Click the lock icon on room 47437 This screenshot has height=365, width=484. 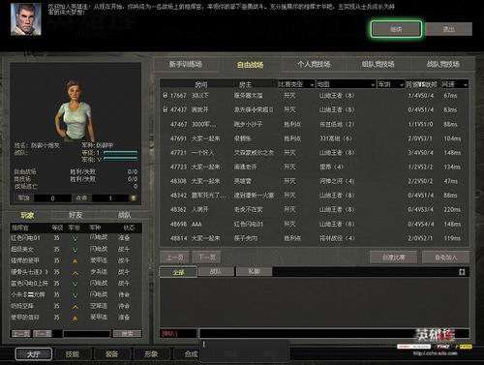coord(166,109)
